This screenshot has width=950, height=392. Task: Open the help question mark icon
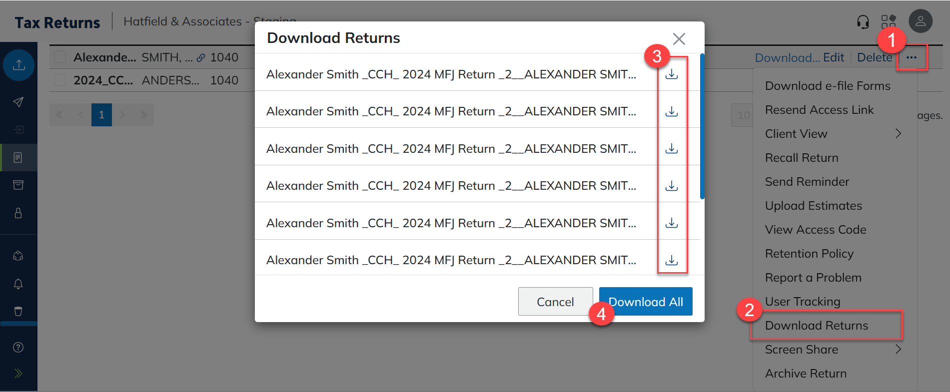click(x=18, y=348)
